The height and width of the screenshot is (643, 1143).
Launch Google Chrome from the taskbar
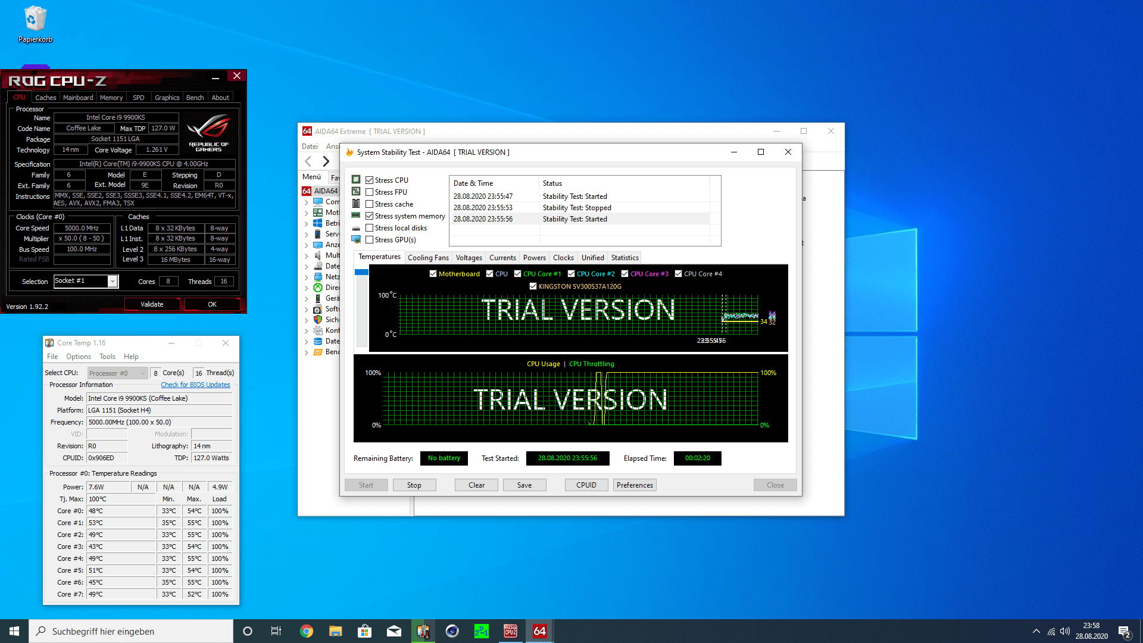(307, 631)
